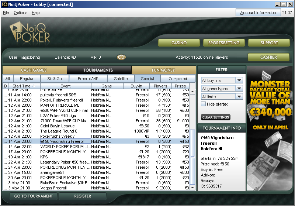Select the POKERBONUS MONTHLY 30 Apr row
The width and height of the screenshot is (295, 206).
pos(96,178)
